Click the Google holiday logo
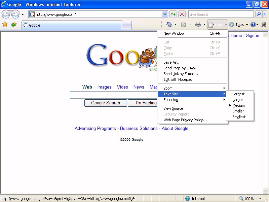Image resolution: width=269 pixels, height=202 pixels. [x=122, y=57]
